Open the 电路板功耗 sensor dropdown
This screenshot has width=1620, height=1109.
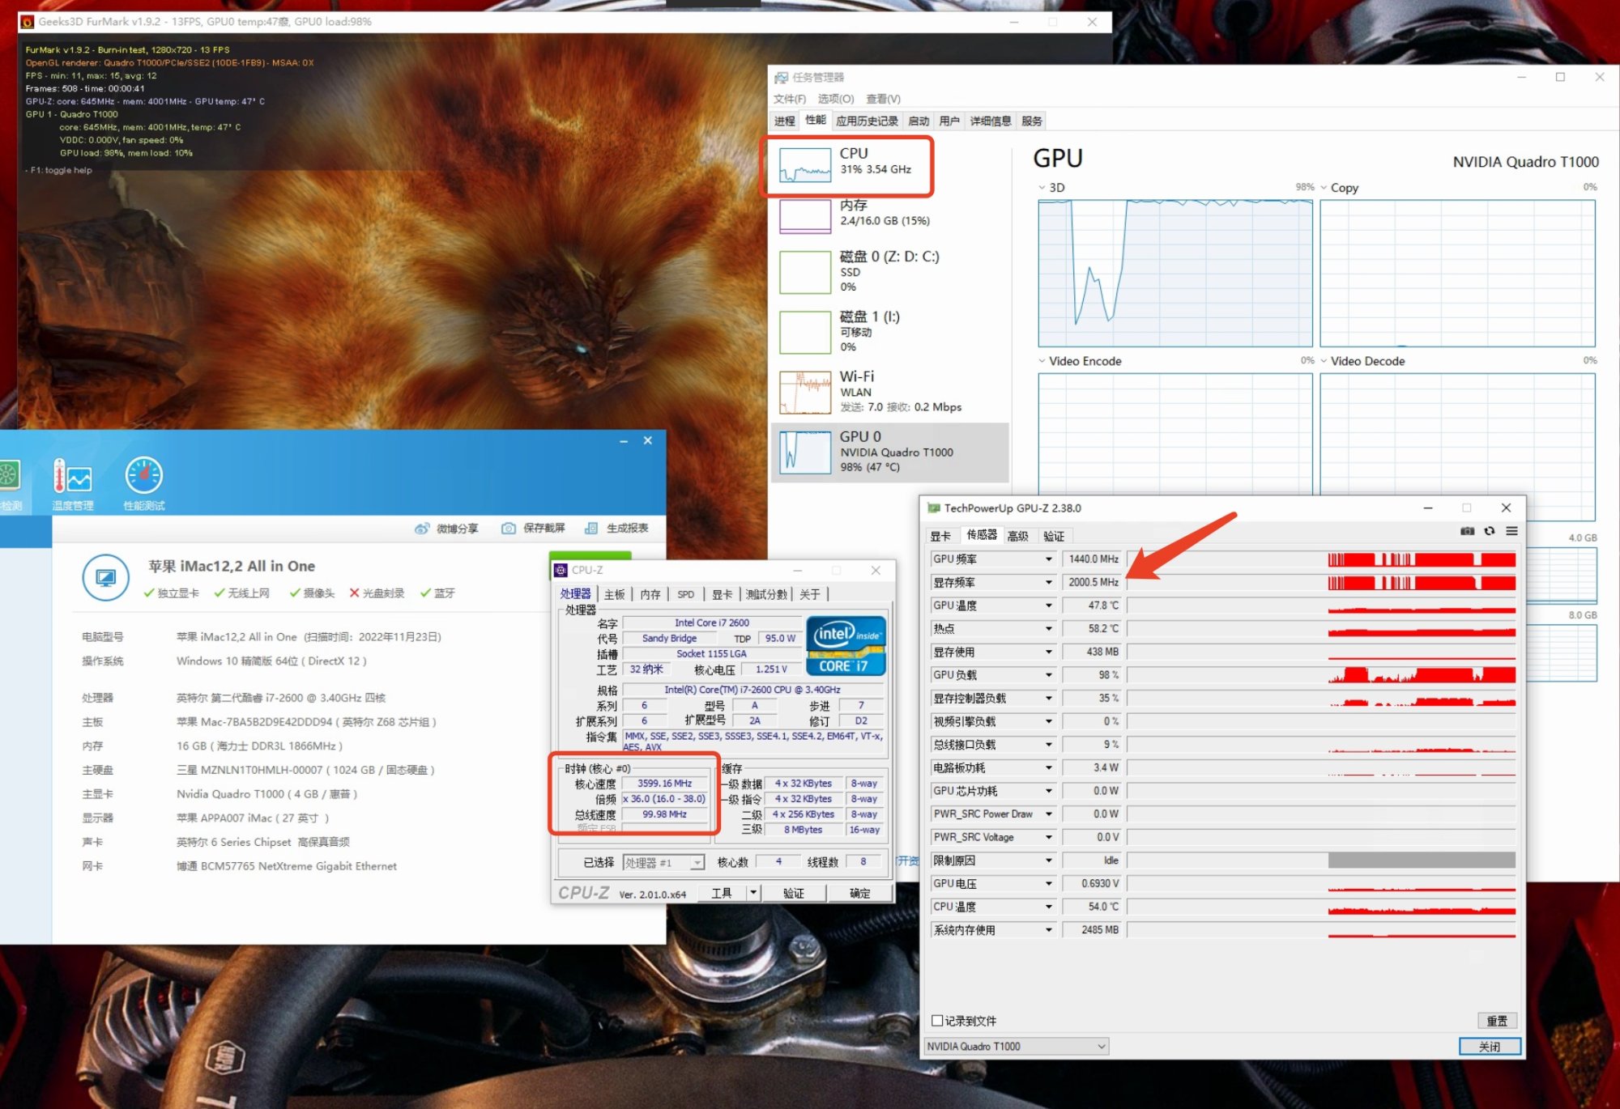pyautogui.click(x=1048, y=768)
